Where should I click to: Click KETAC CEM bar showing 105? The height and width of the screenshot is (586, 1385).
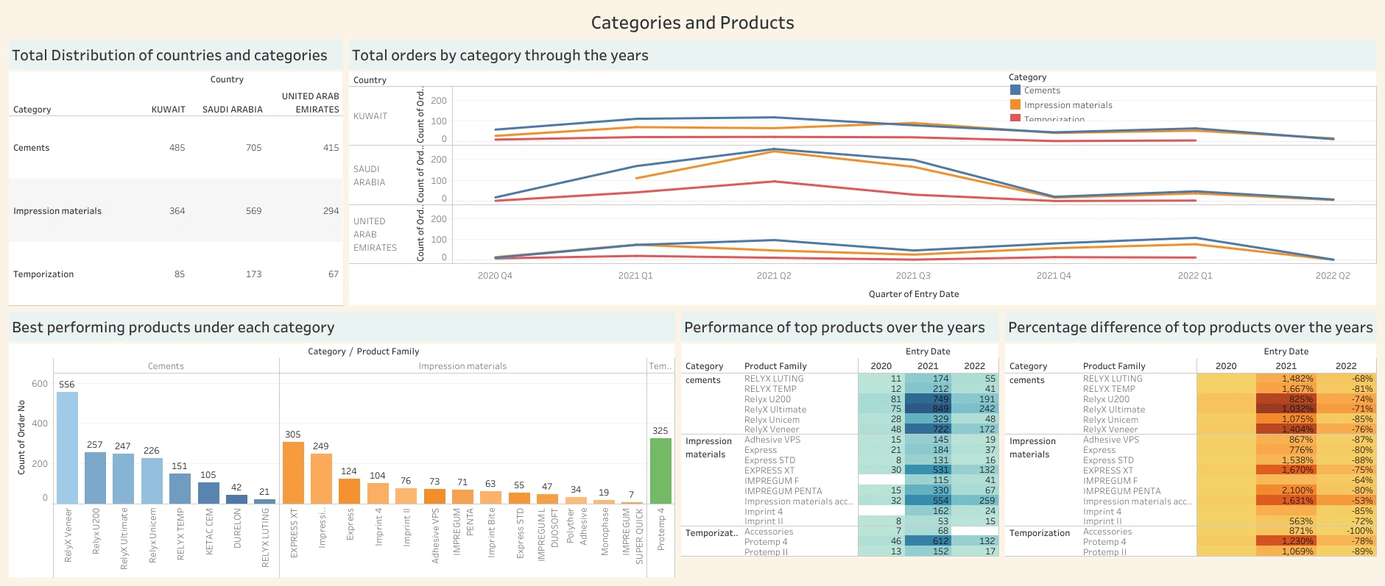click(208, 493)
